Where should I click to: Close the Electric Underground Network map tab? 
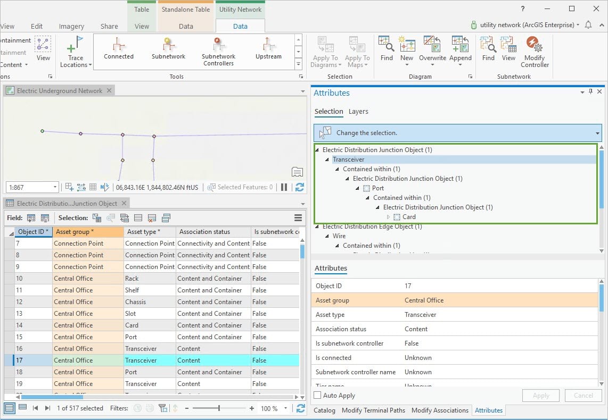coord(109,90)
